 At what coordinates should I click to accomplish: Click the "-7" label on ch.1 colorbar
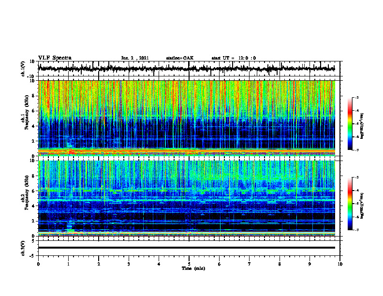[x=357, y=150]
